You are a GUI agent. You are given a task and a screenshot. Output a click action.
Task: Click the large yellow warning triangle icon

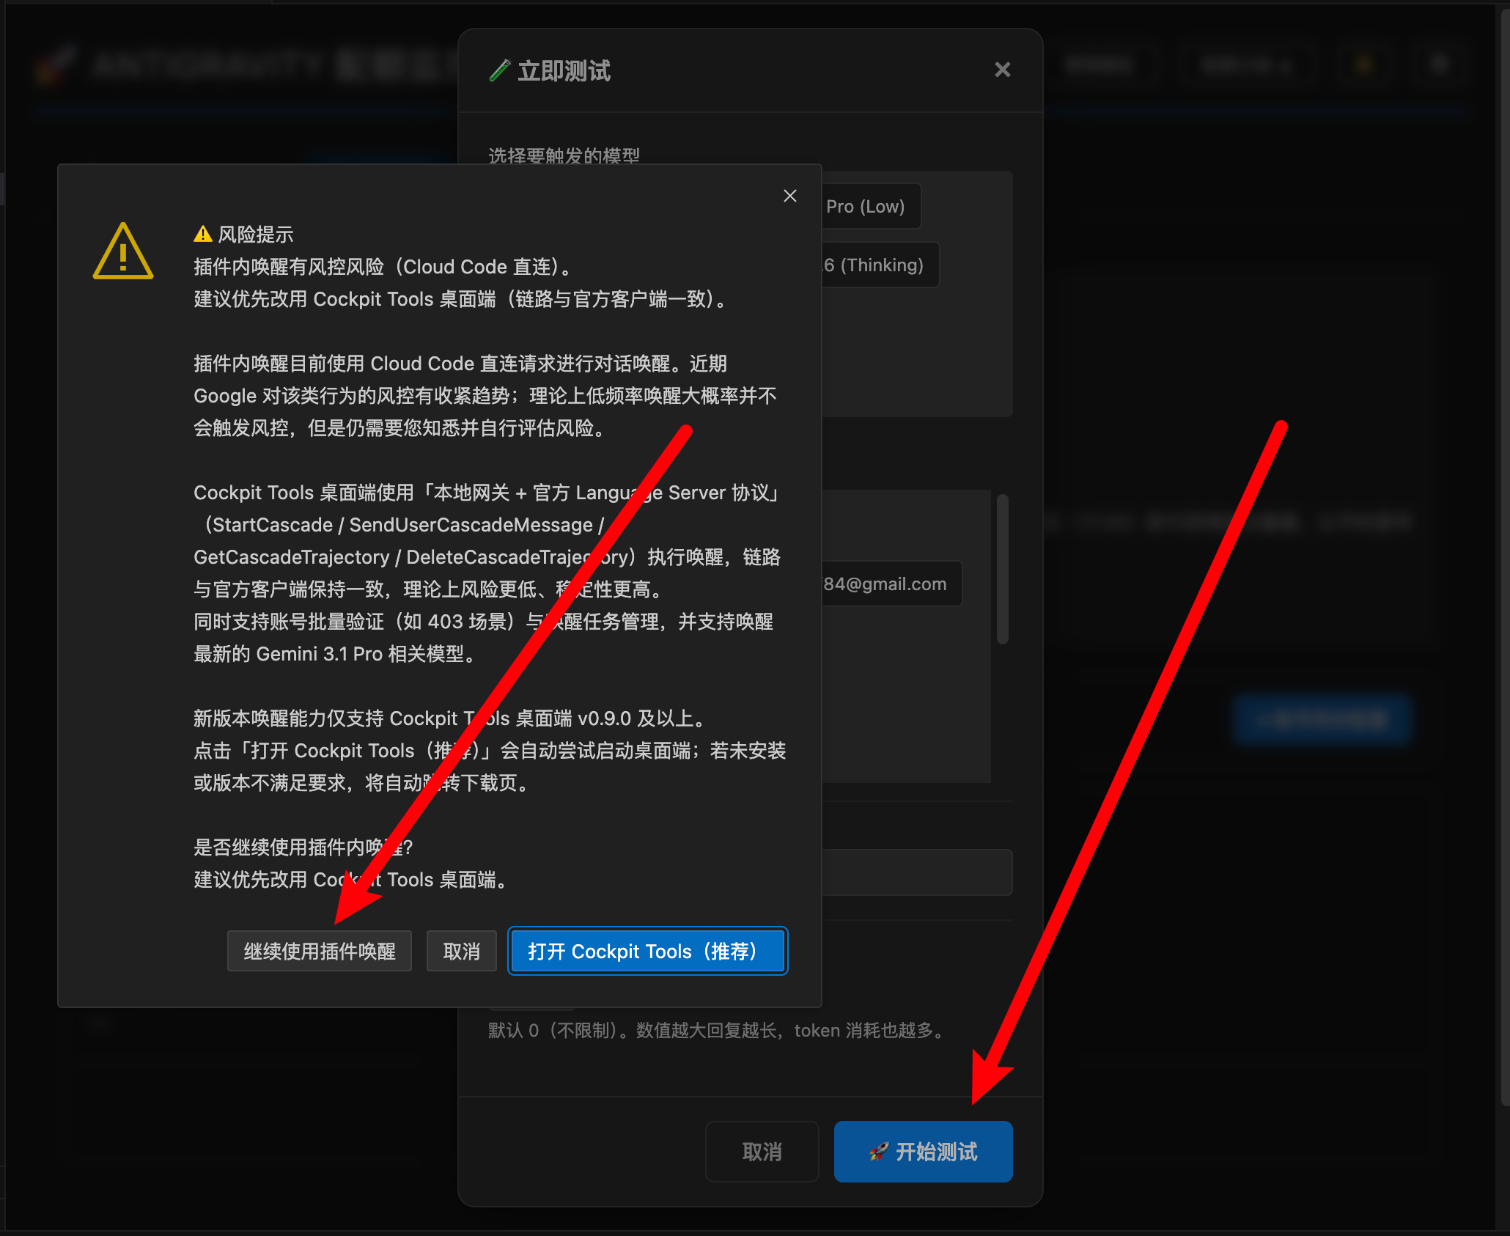point(123,251)
